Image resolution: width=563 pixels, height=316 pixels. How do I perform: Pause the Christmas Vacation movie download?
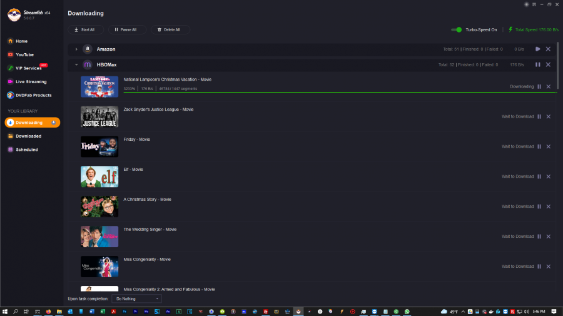539,86
